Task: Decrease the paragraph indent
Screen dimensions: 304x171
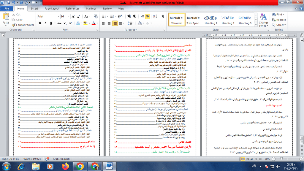Action: 129,17
